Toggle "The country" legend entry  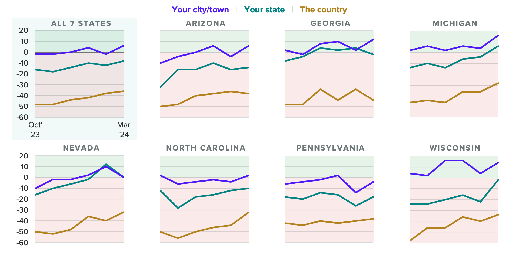pos(323,10)
